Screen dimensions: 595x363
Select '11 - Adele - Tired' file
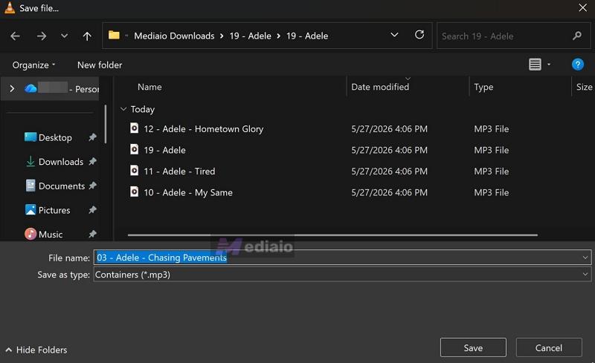click(179, 171)
